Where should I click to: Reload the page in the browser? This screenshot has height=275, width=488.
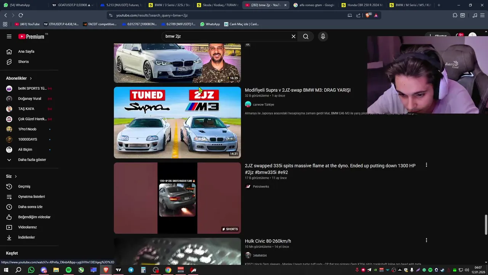21,15
